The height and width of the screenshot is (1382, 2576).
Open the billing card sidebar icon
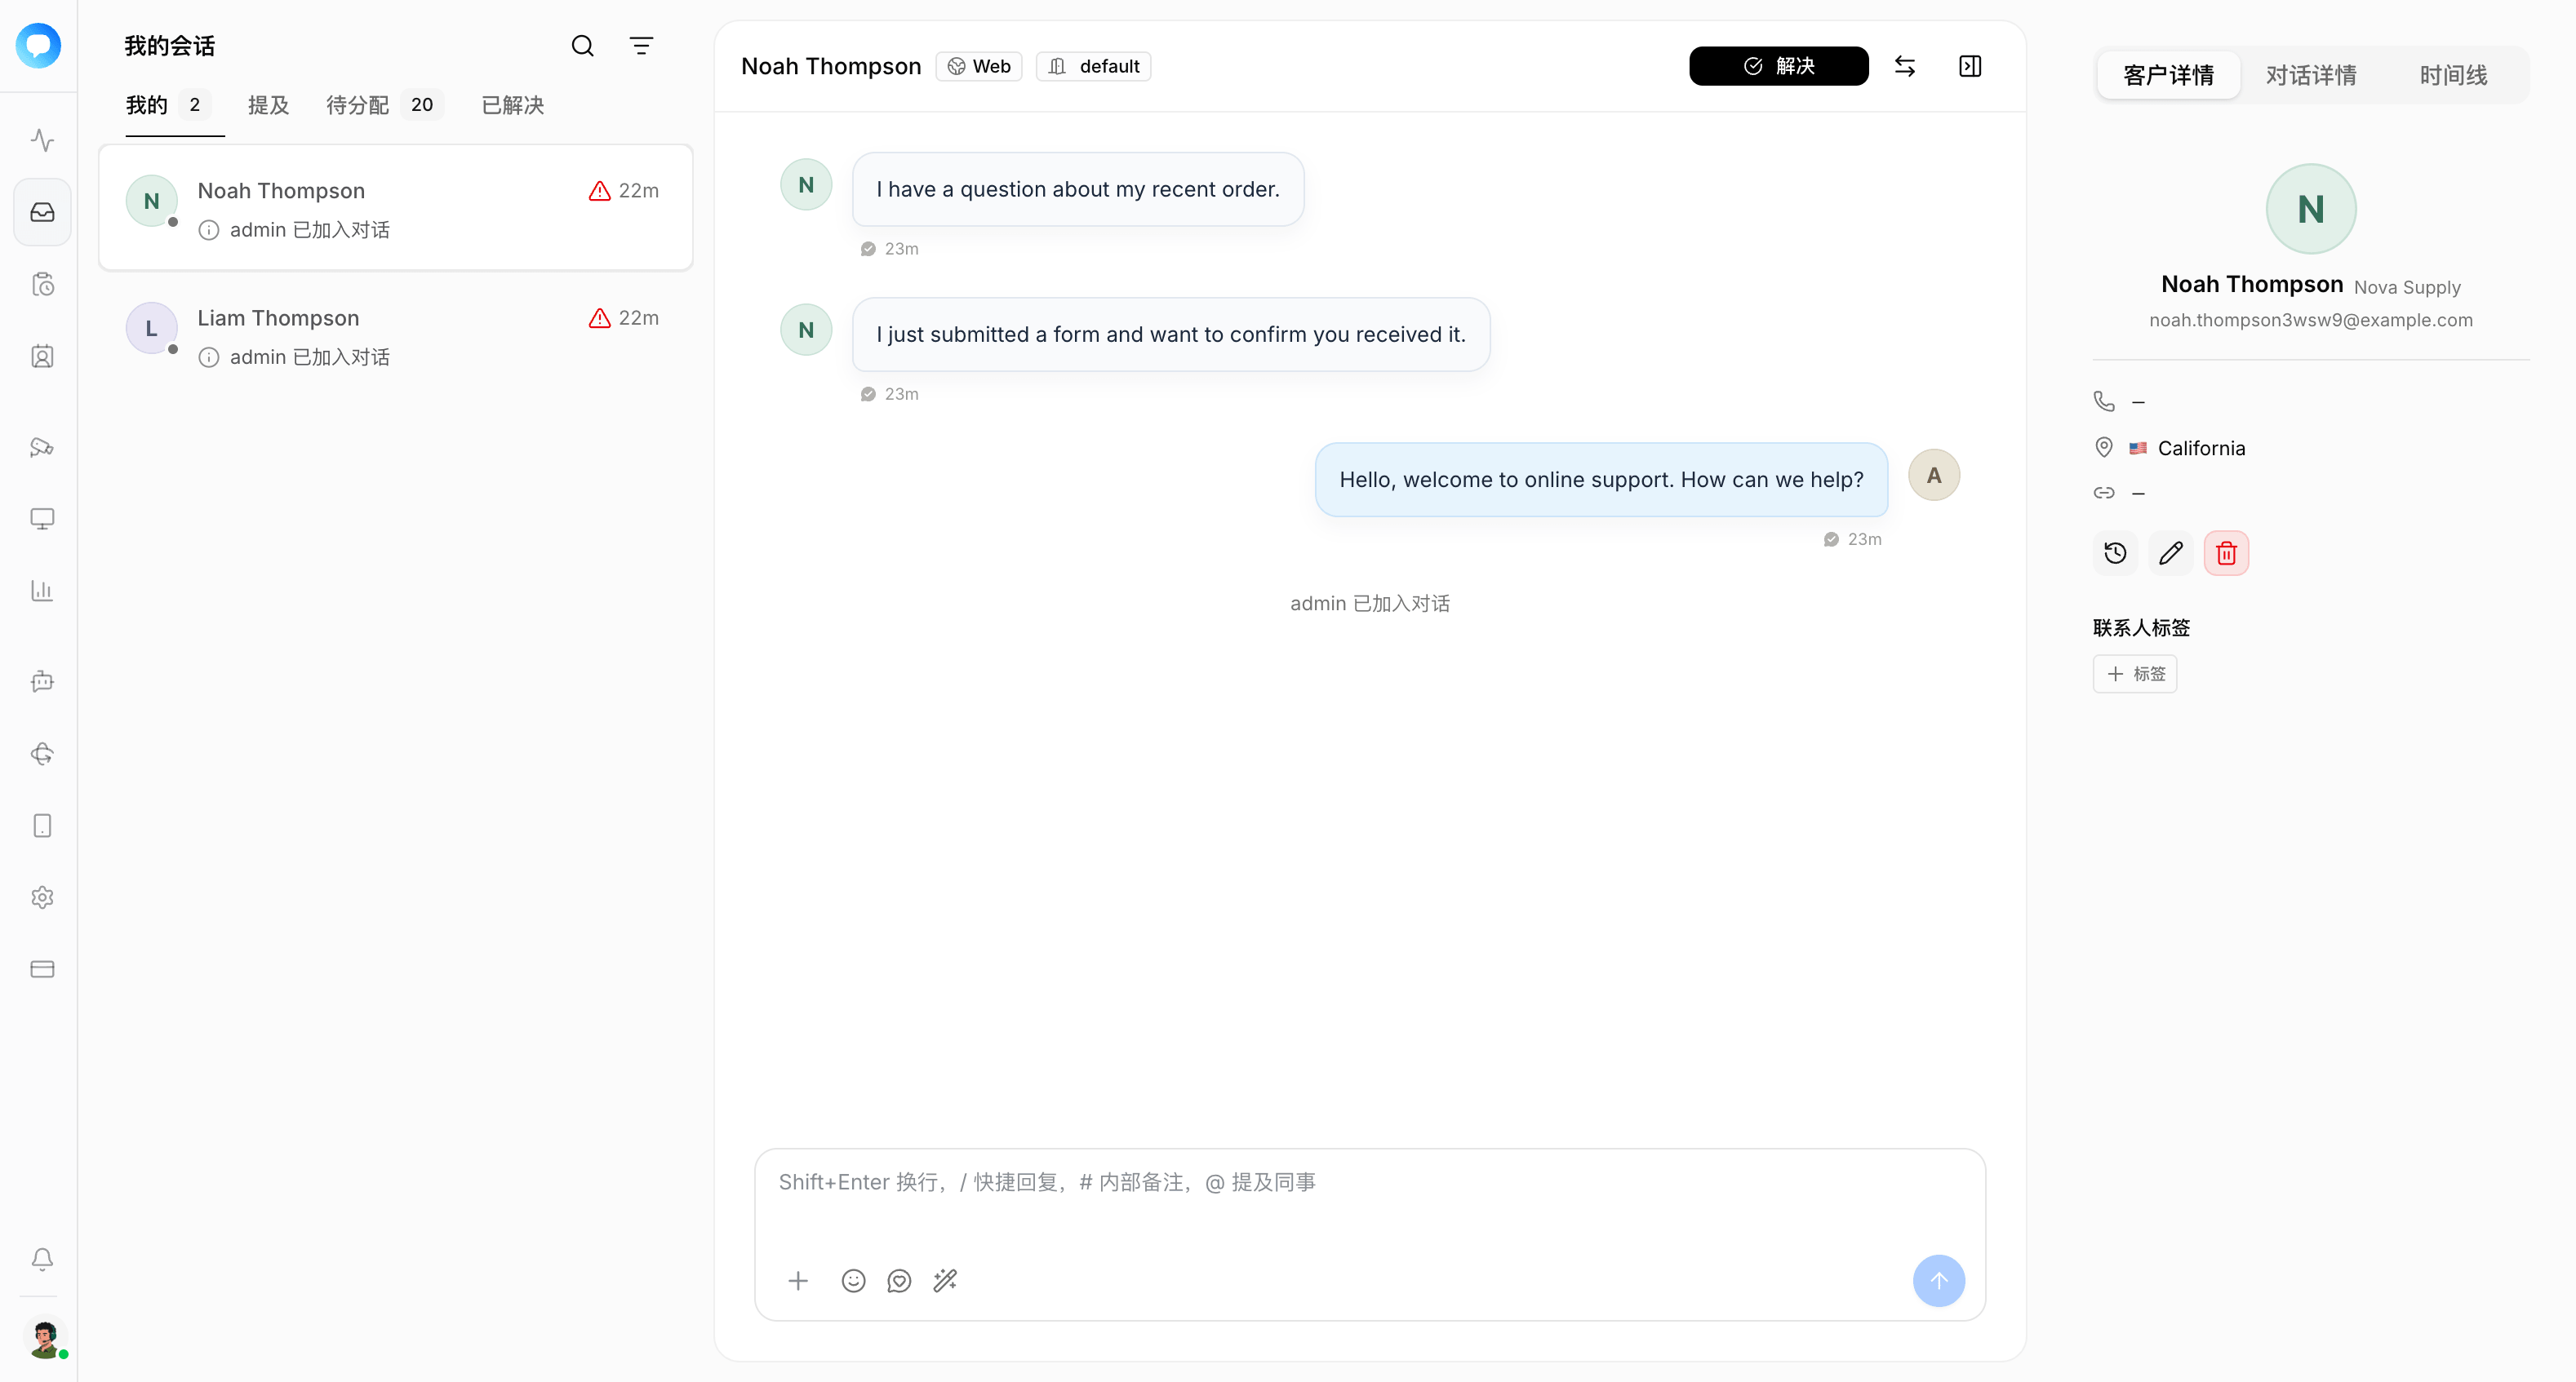click(42, 969)
